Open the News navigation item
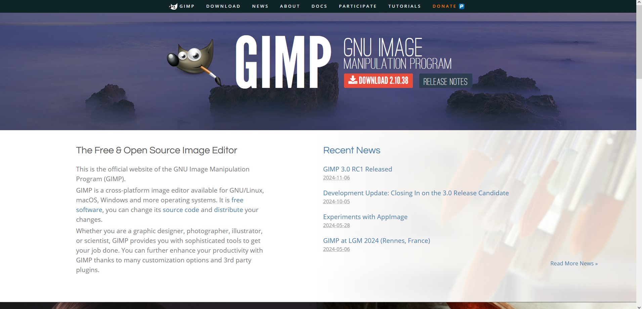This screenshot has width=642, height=309. click(x=260, y=6)
